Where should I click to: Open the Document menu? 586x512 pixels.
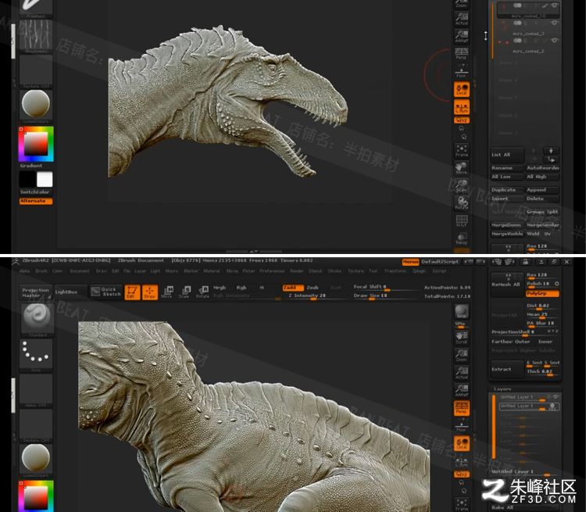click(x=80, y=270)
